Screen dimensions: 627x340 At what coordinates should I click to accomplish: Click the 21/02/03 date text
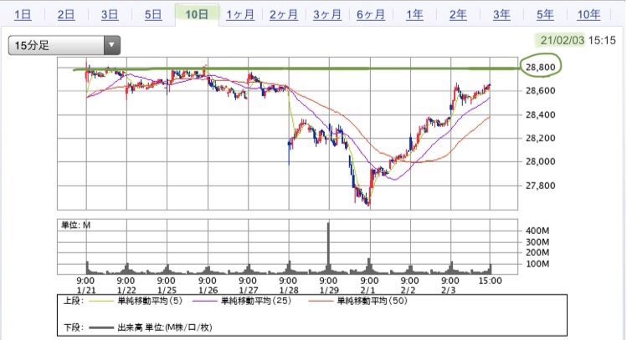[x=563, y=40]
